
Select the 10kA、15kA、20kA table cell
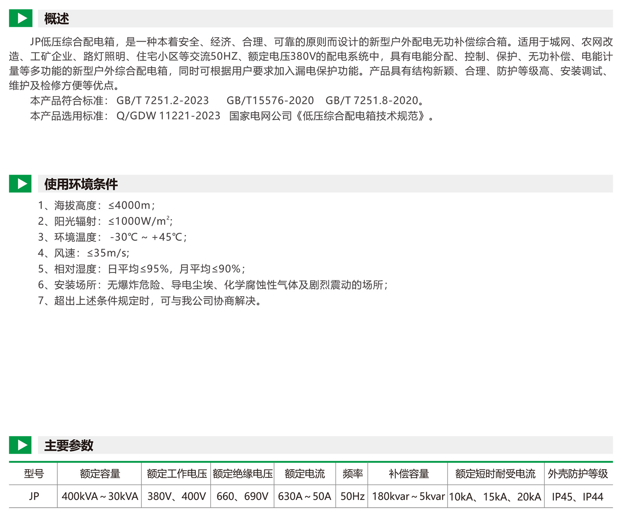pyautogui.click(x=495, y=496)
